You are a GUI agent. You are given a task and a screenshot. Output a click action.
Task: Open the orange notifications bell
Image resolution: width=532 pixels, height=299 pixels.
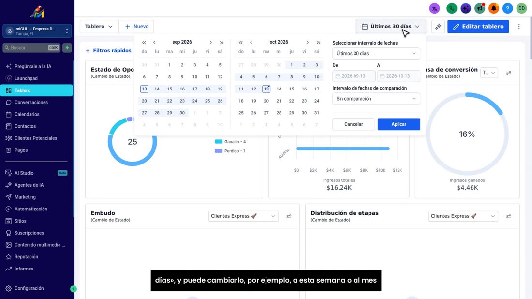(x=493, y=8)
